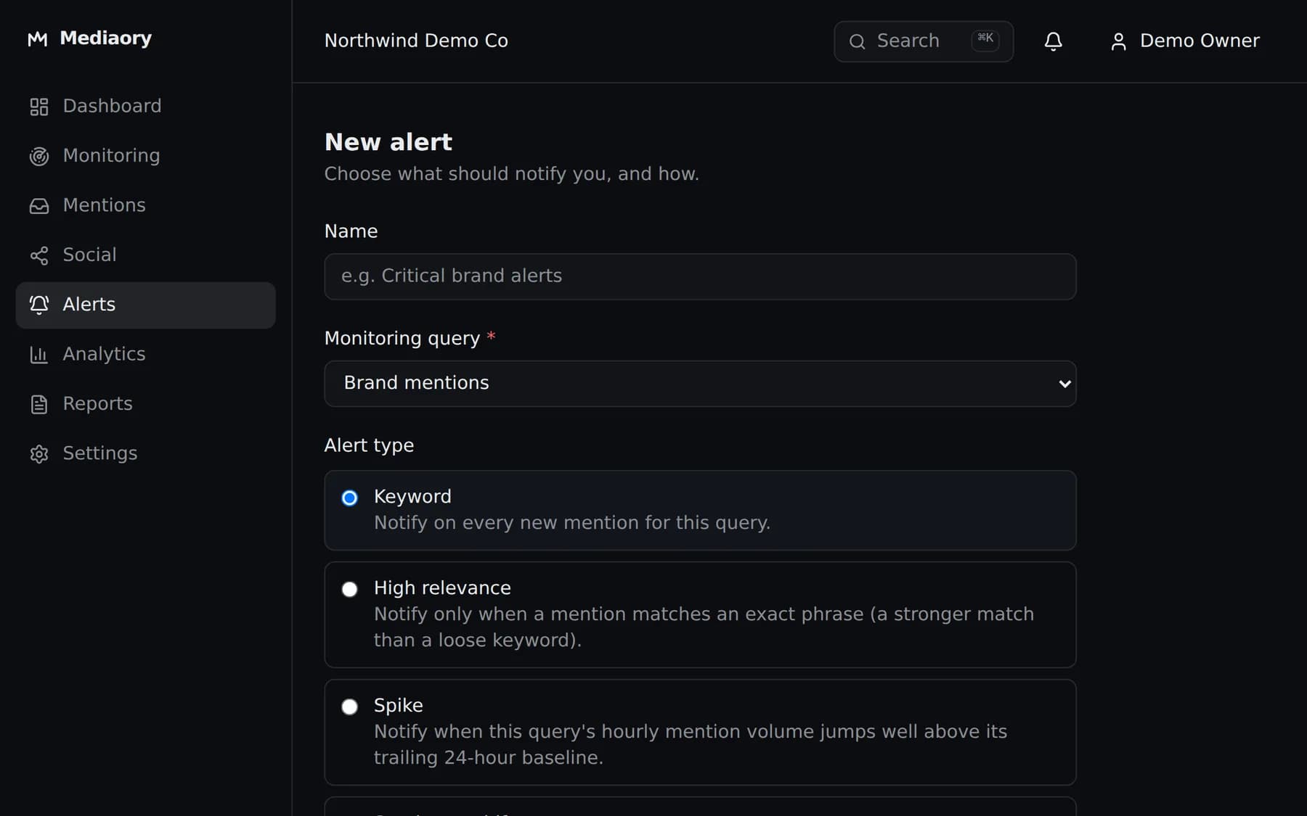Click the Alerts bell icon in sidebar
Viewport: 1307px width, 816px height.
[x=39, y=305]
